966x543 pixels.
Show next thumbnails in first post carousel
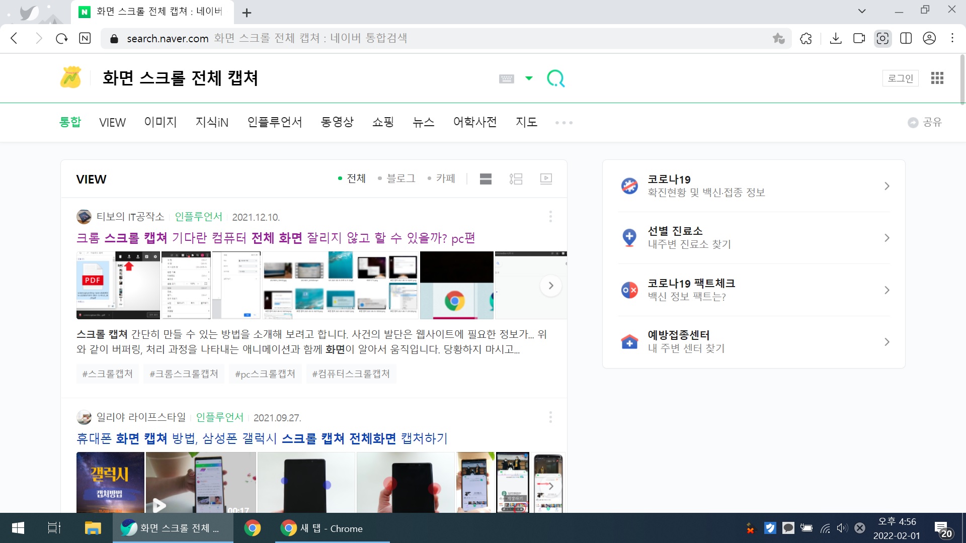pyautogui.click(x=551, y=286)
